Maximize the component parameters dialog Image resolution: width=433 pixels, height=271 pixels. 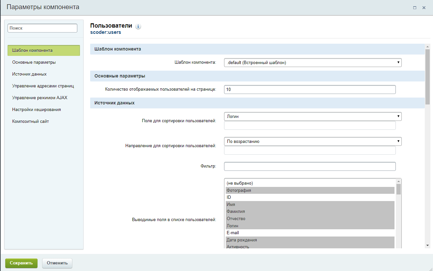click(x=415, y=8)
